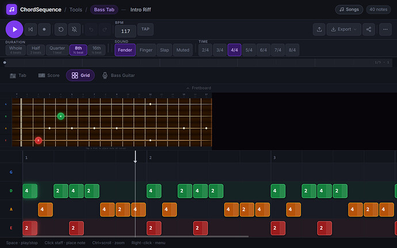Viewport: 397px width, 248px height.
Task: Click the share icon
Action: 369,29
